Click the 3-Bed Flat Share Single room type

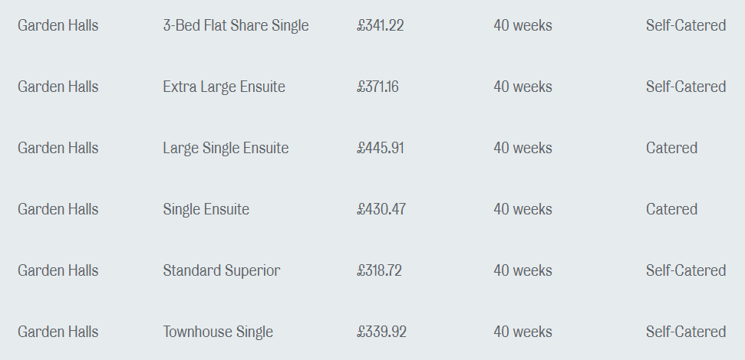pos(236,25)
